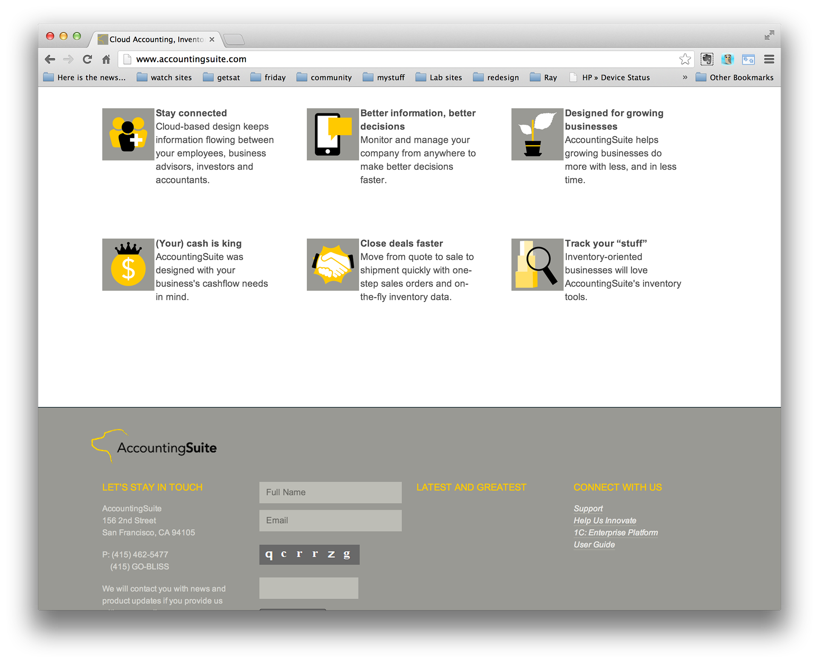Image resolution: width=819 pixels, height=663 pixels.
Task: Click the magnifying glass inventory icon
Action: (537, 265)
